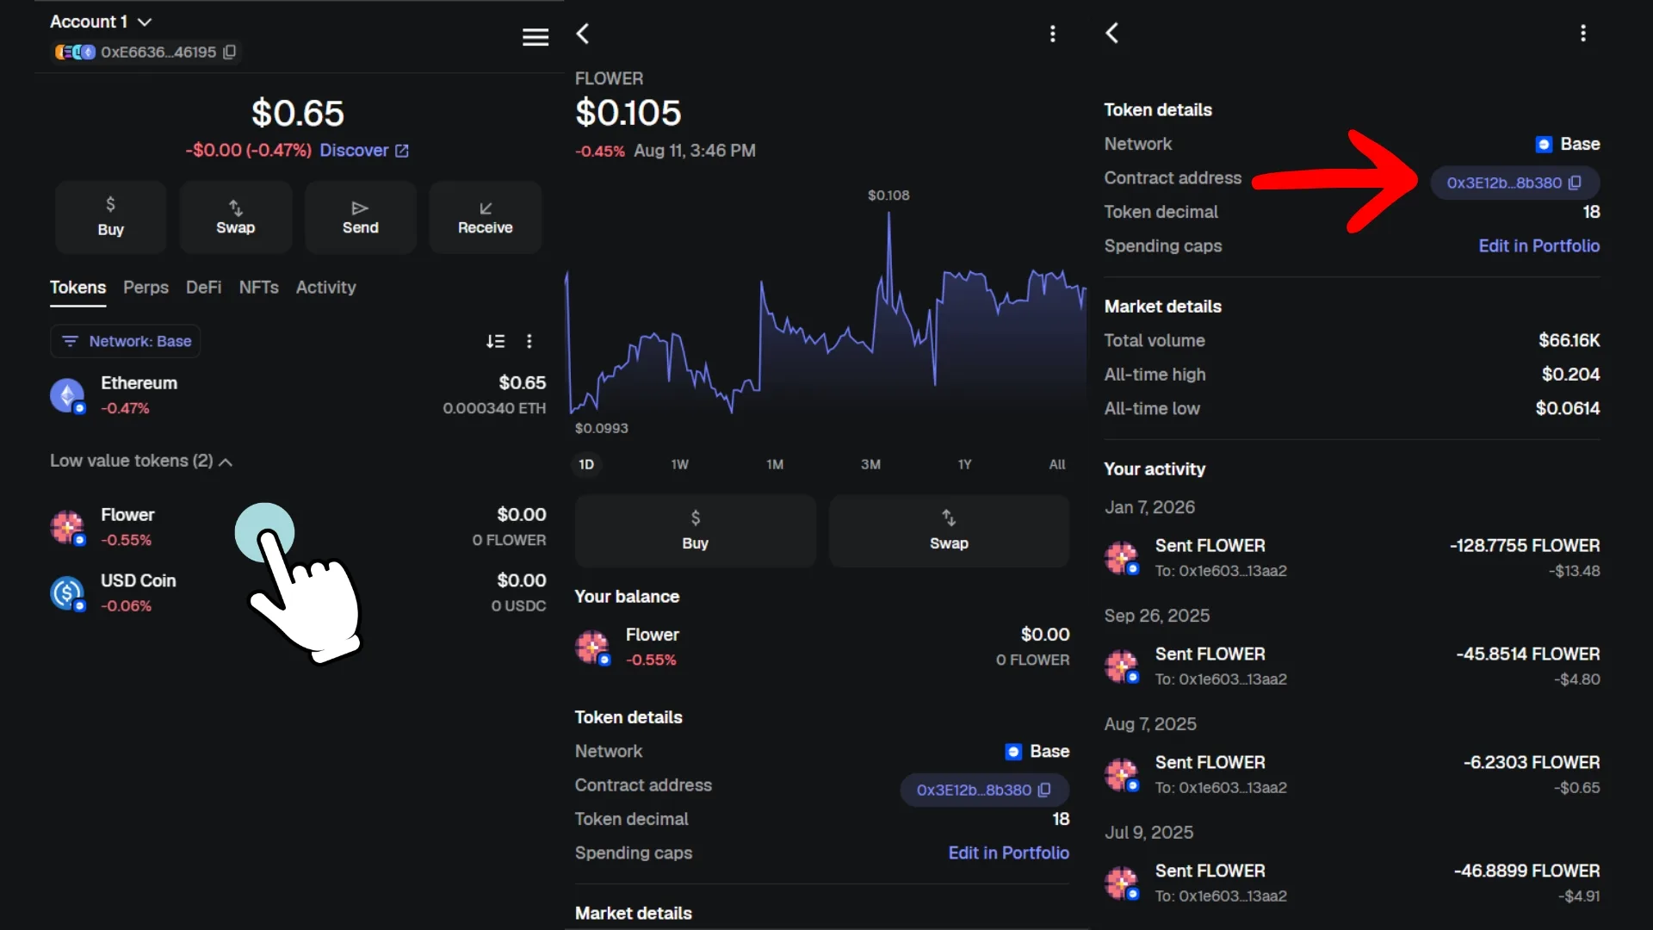Open the Account 1 dropdown selector

(x=101, y=22)
